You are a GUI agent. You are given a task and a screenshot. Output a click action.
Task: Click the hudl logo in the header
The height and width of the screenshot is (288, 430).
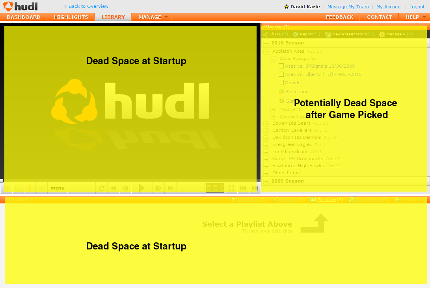(20, 6)
